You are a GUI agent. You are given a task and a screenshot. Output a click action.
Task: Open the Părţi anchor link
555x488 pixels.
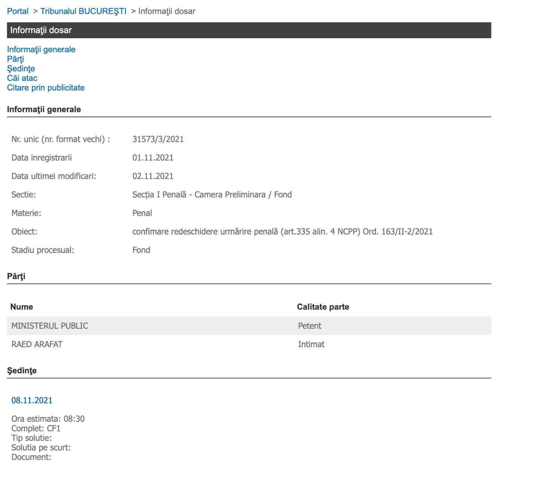[15, 59]
